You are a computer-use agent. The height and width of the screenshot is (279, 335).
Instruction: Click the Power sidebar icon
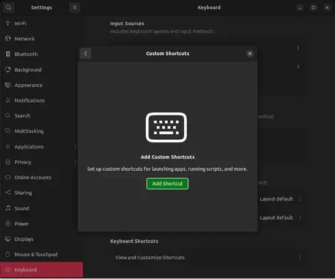pos(7,223)
